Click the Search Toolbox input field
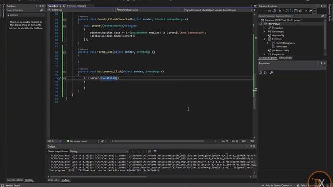Screen dimensions: 333x187 [23, 10]
